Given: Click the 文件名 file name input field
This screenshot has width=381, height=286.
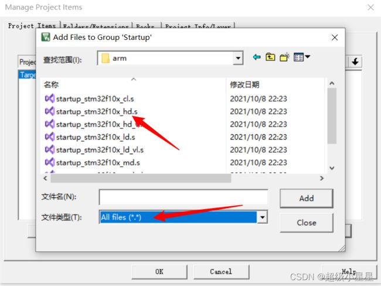Looking at the screenshot, I should pyautogui.click(x=183, y=197).
